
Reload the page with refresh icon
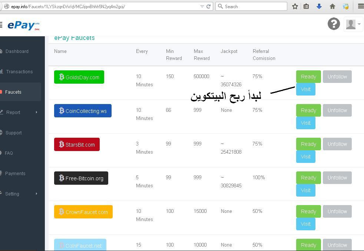tap(208, 7)
